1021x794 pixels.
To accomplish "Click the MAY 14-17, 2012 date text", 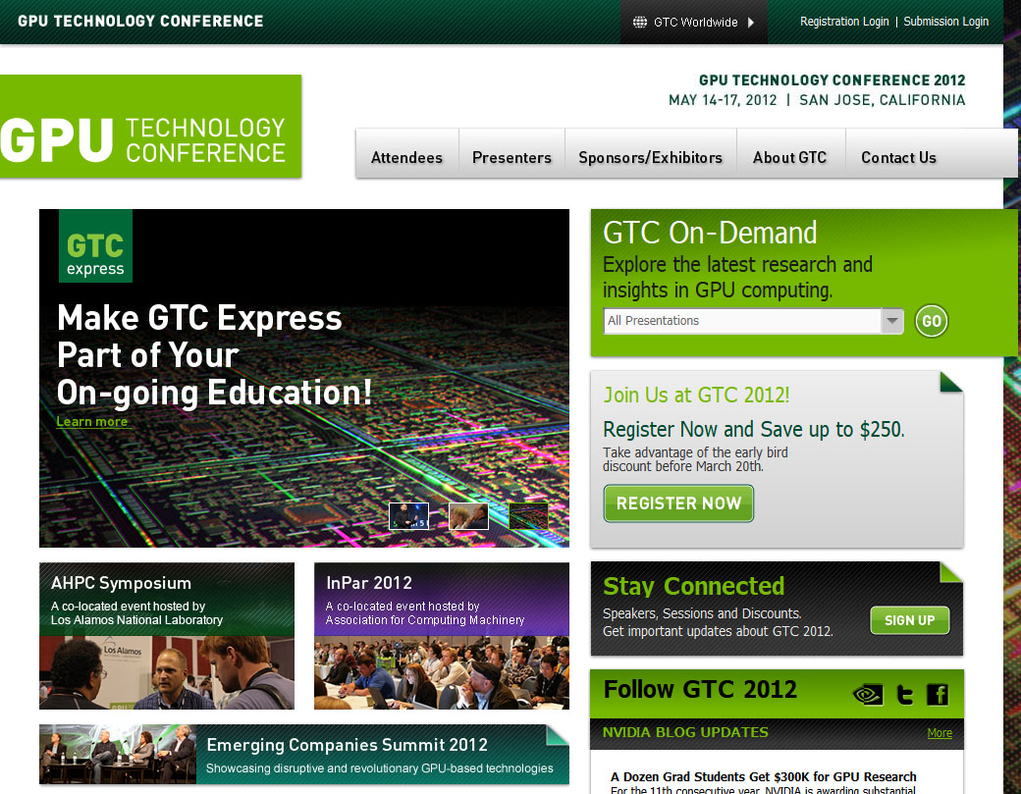I will [x=723, y=100].
